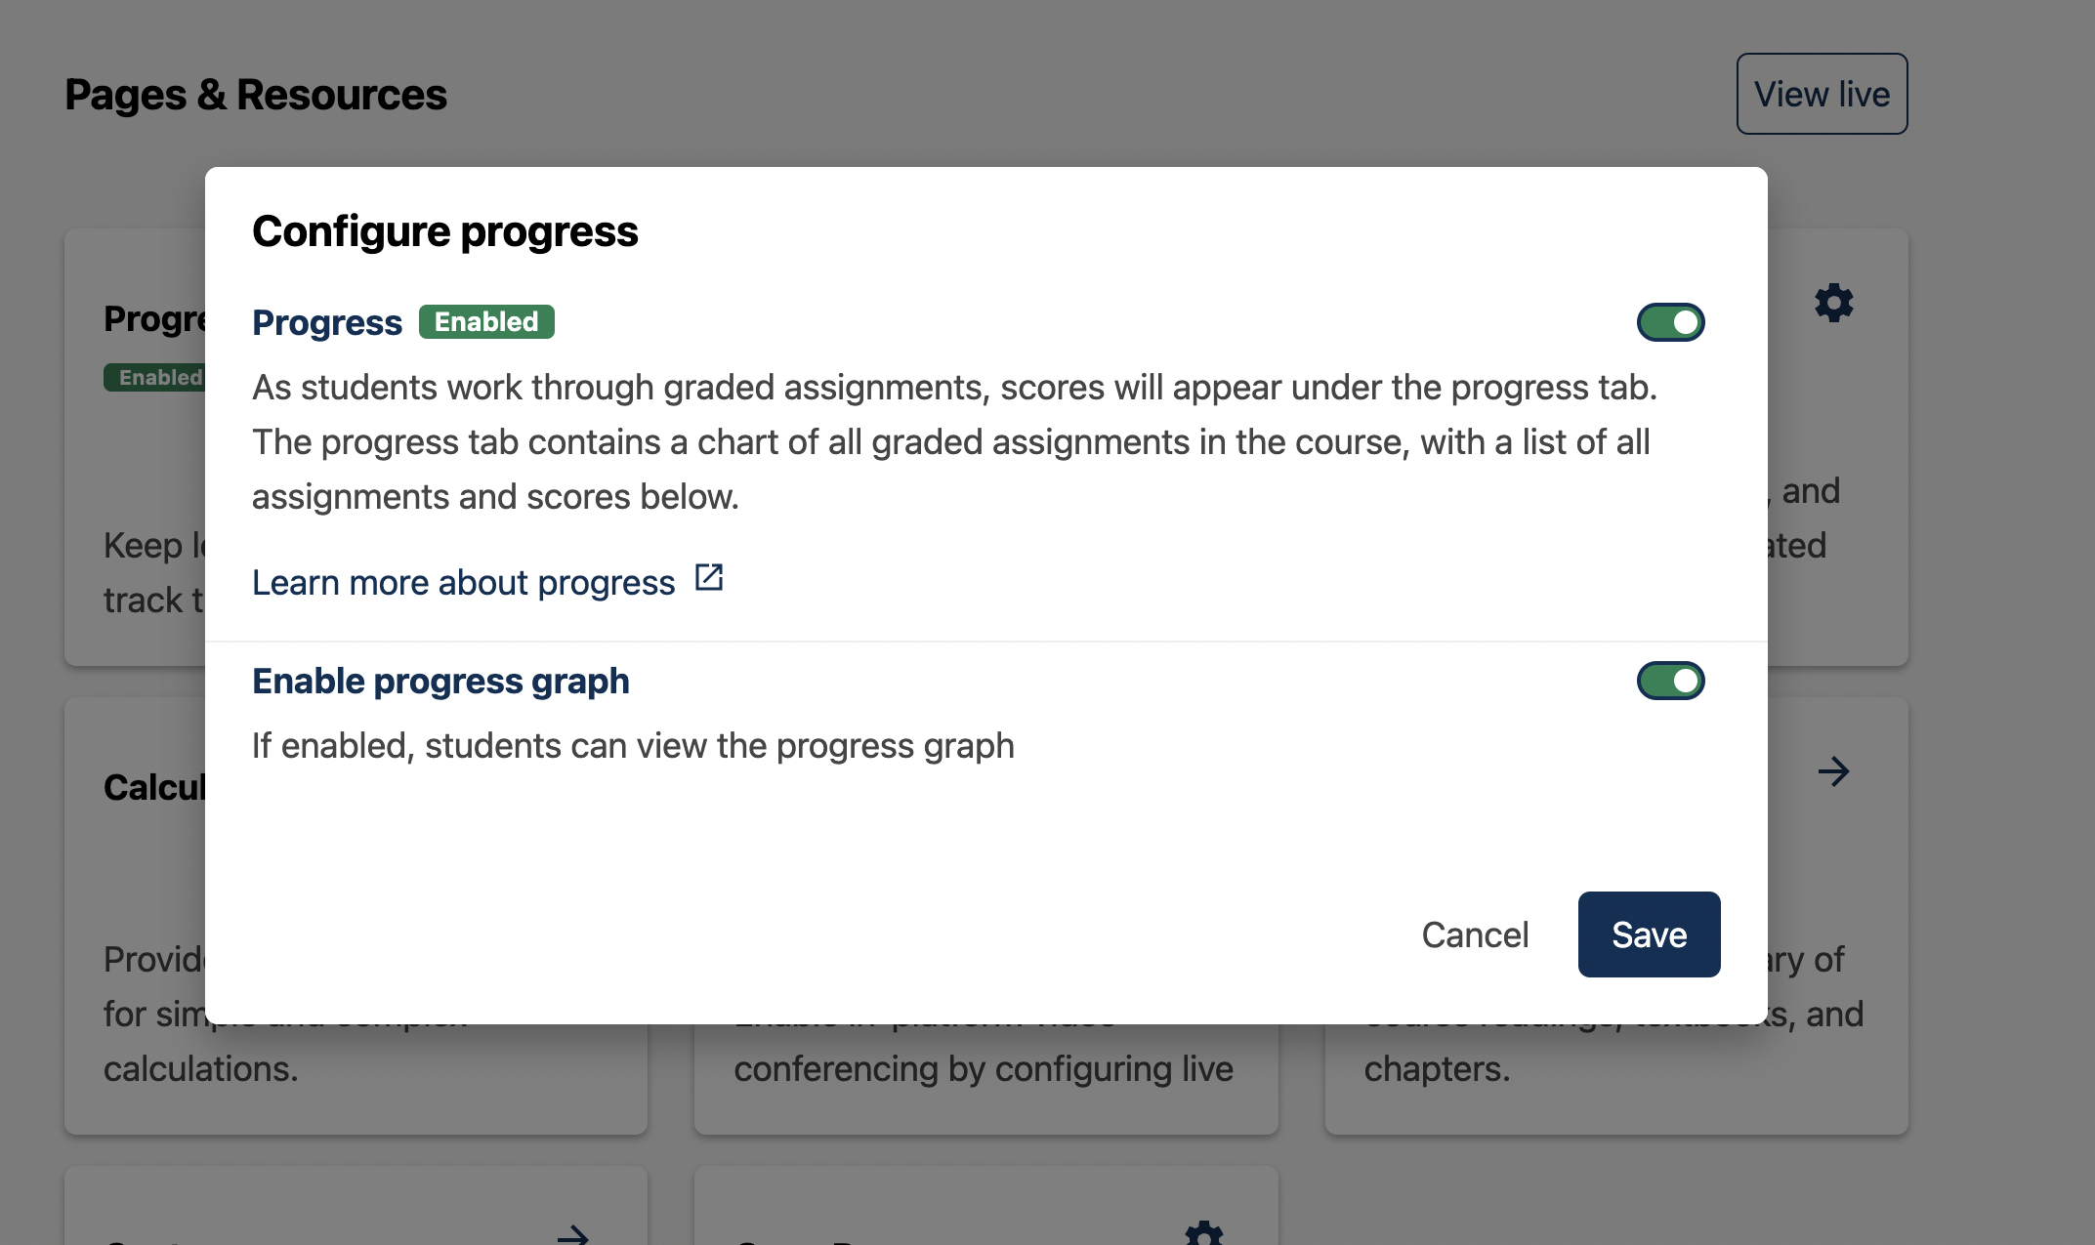Click the gear icon below the Save button
The height and width of the screenshot is (1245, 2095).
(x=1203, y=1233)
